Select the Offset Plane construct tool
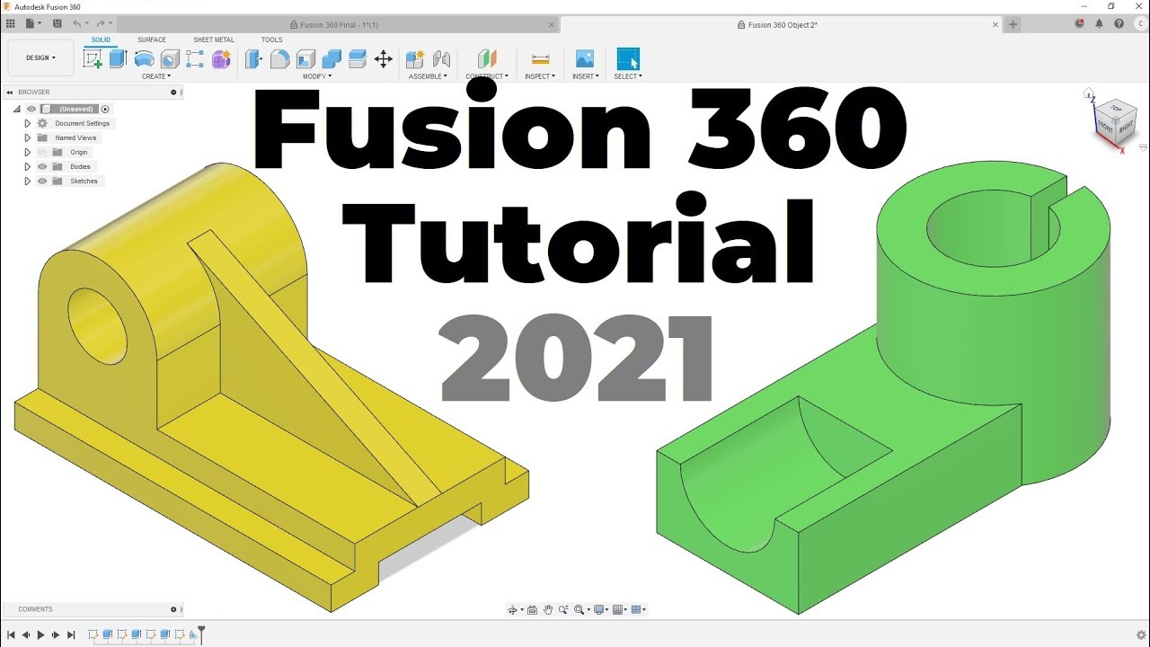 click(487, 59)
